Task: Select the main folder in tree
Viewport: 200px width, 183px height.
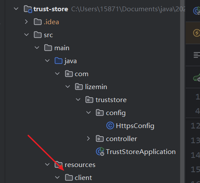Action: 62,48
